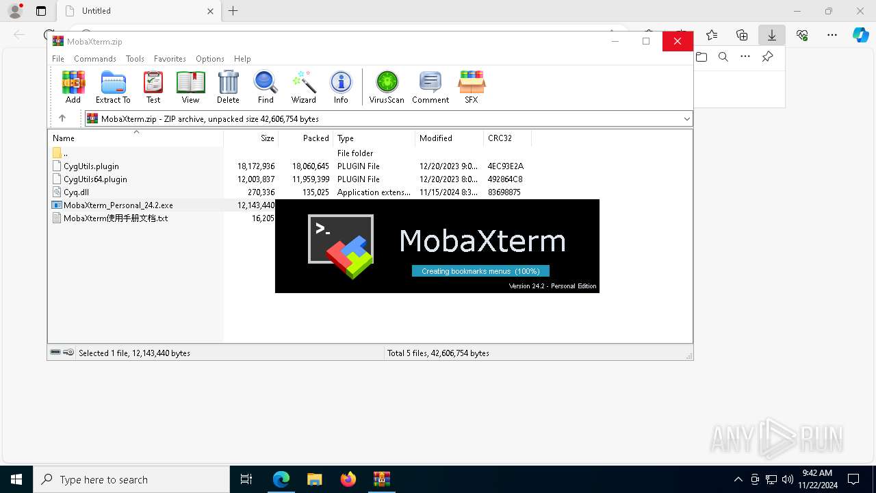This screenshot has width=876, height=493.
Task: Click the Extract To toolbar icon
Action: 113,87
